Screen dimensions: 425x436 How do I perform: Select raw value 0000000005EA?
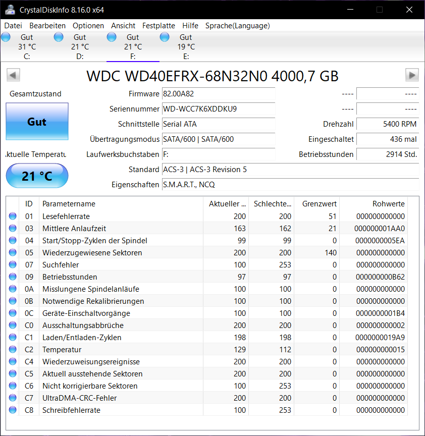click(380, 241)
